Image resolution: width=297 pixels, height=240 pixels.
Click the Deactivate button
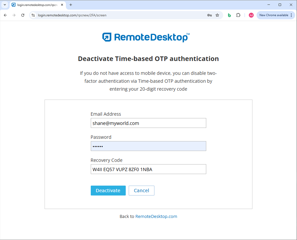108,191
